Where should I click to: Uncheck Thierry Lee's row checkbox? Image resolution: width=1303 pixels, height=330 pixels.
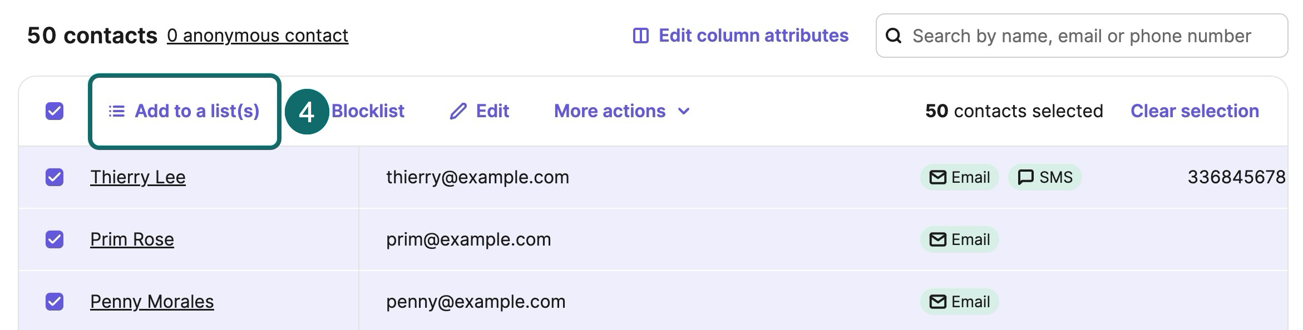point(54,177)
